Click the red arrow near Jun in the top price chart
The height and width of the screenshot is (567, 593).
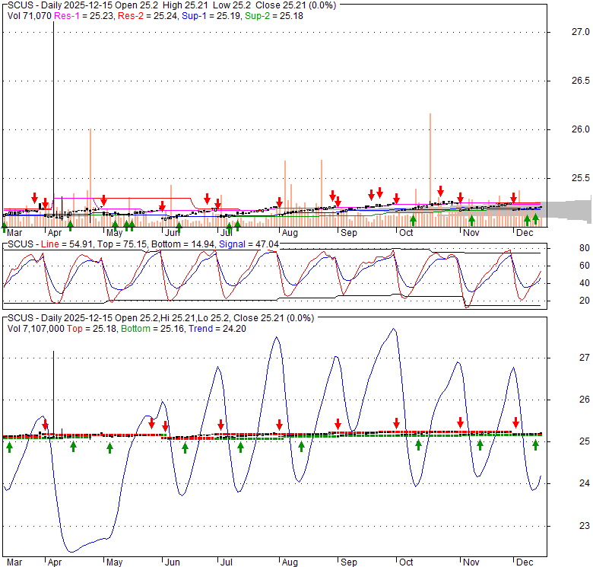pos(162,205)
